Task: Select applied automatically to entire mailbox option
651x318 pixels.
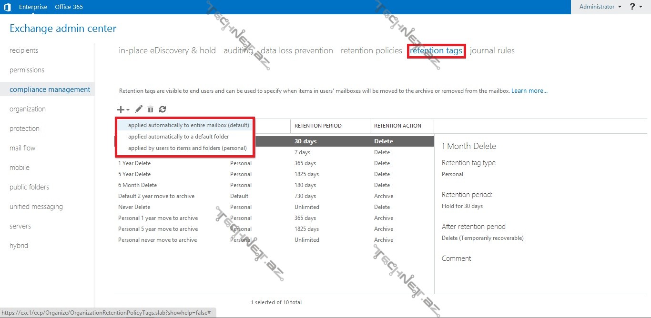Action: (188, 125)
